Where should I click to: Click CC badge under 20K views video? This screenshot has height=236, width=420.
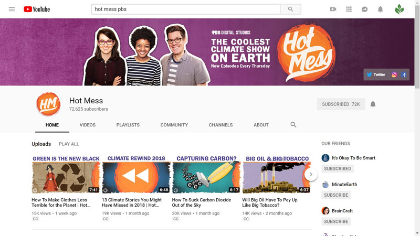click(x=176, y=219)
